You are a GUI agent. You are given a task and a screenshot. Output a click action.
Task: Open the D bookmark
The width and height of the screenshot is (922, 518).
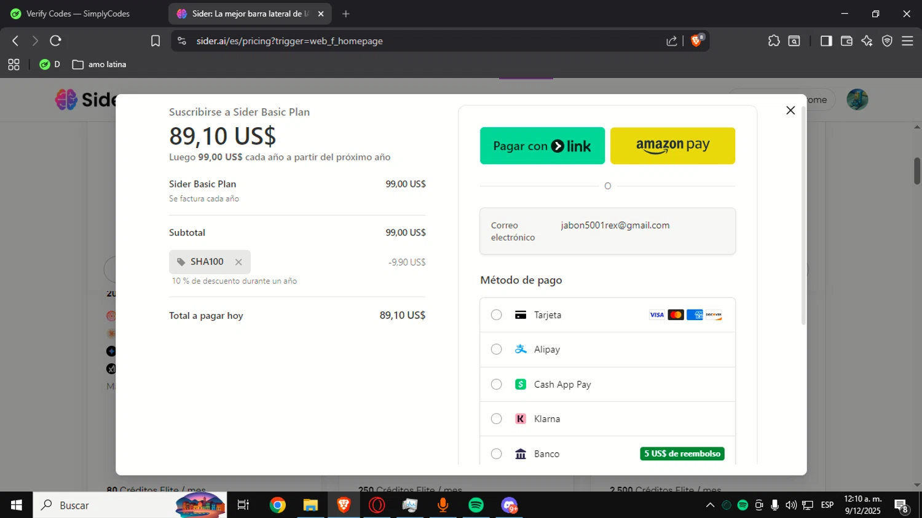click(50, 65)
